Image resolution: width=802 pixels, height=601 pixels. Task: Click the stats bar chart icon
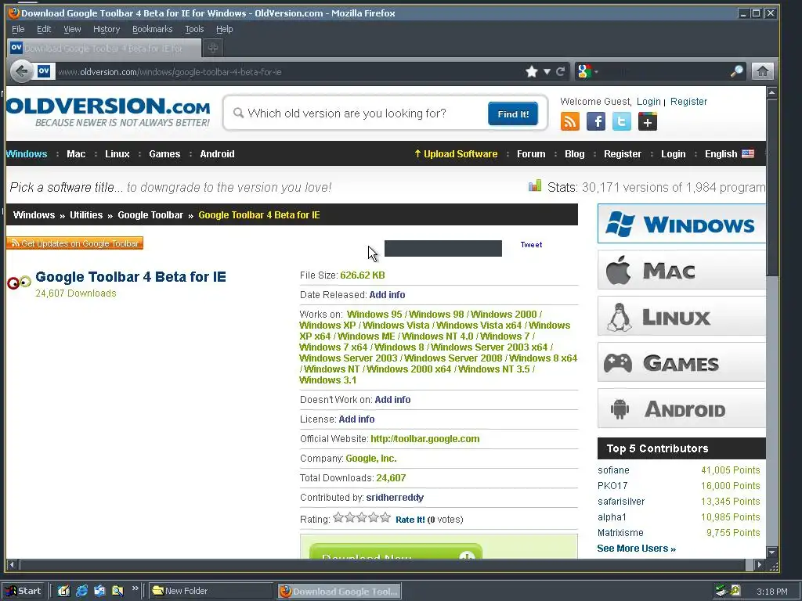coord(535,185)
